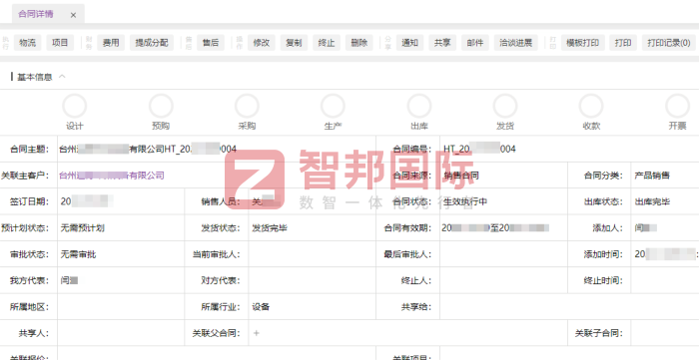This screenshot has width=699, height=360.
Task: Select the 收款 progress step circle
Action: (x=591, y=106)
